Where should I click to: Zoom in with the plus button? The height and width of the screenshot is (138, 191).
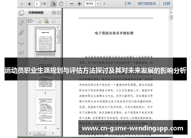tap(79, 3)
